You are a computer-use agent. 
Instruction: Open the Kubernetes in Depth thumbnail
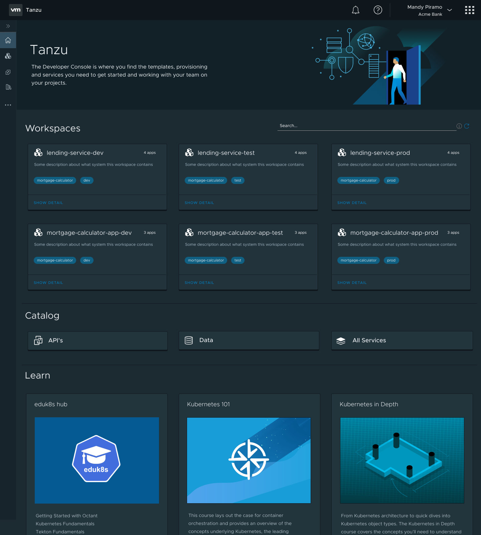(402, 460)
